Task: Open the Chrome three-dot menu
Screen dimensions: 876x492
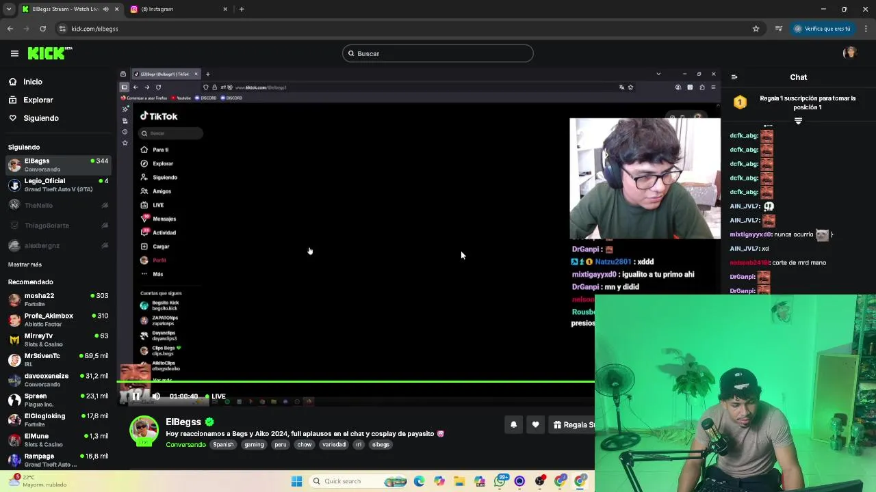Action: 866,29
